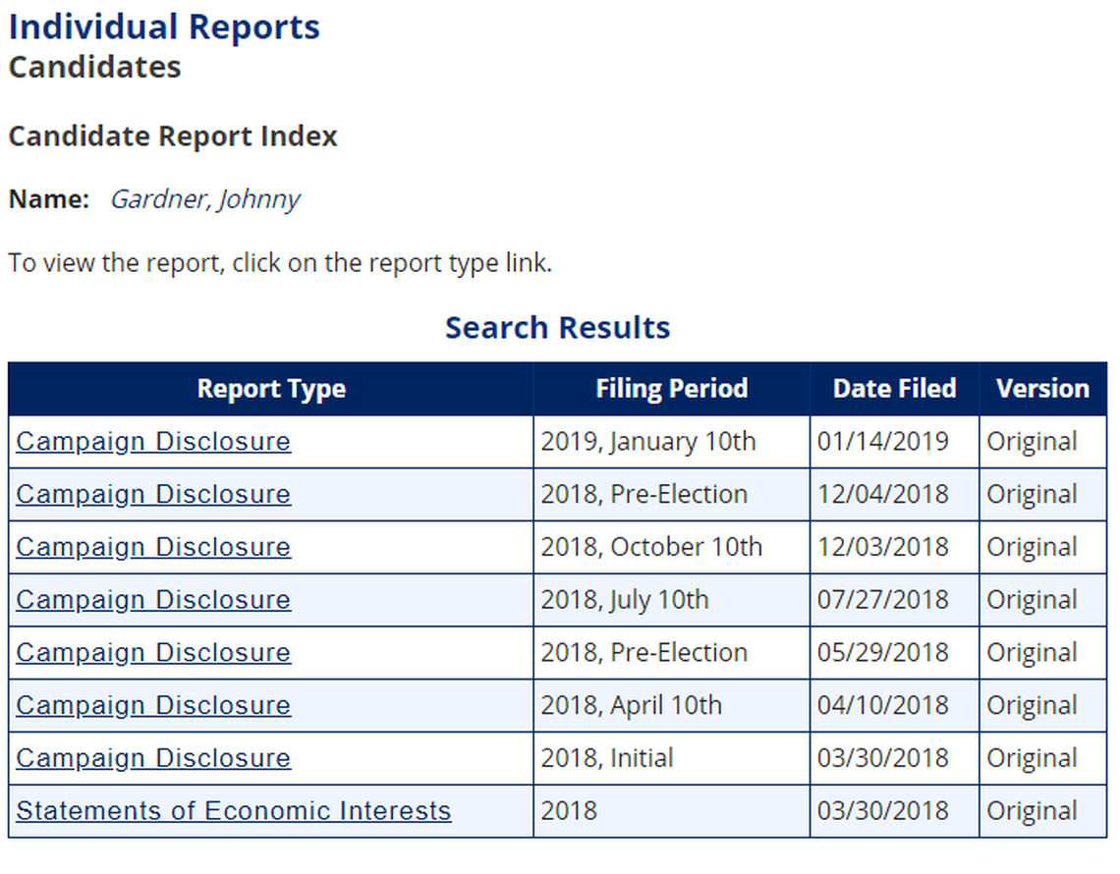This screenshot has height=874, width=1120.
Task: Click the Individual Reports page heading
Action: pos(163,27)
